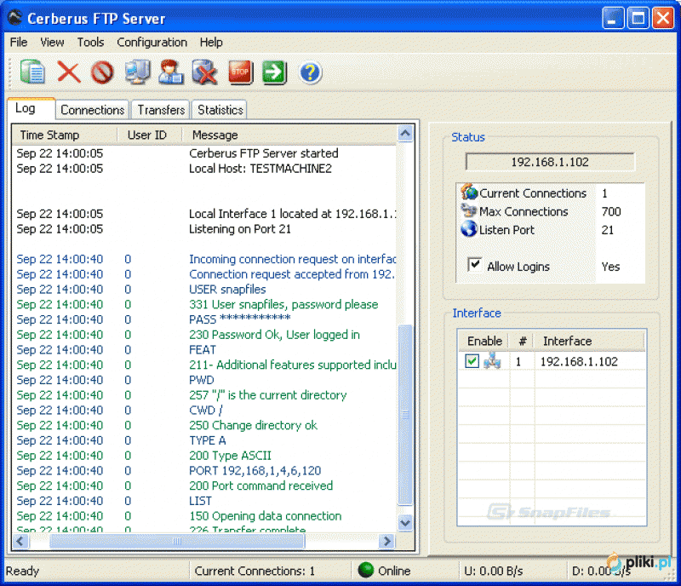The height and width of the screenshot is (586, 681).
Task: Click the User ID column header
Action: 149,135
